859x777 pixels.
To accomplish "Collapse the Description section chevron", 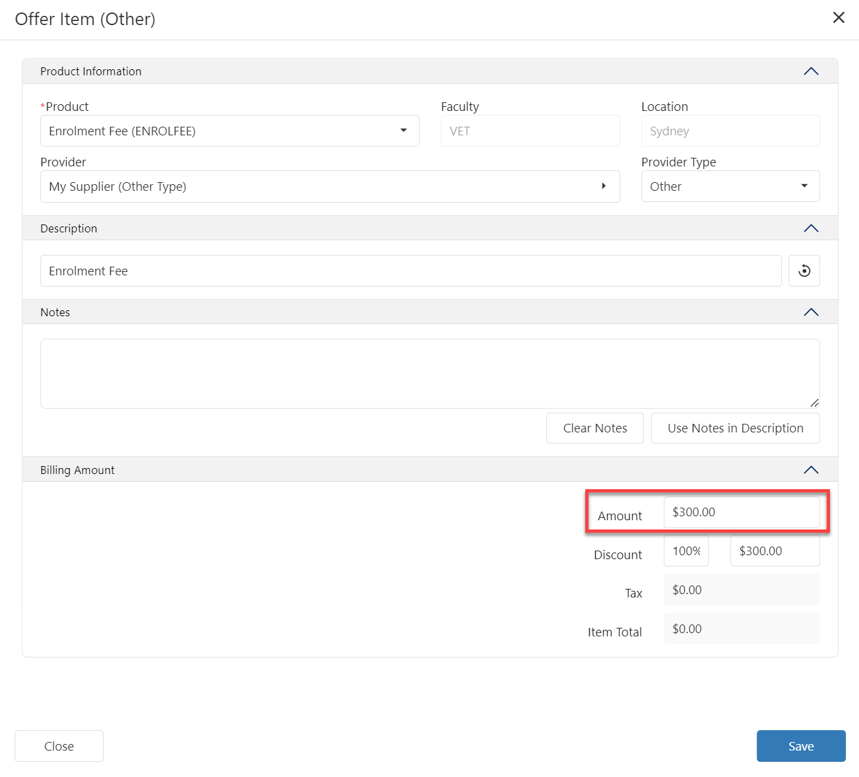I will 811,228.
